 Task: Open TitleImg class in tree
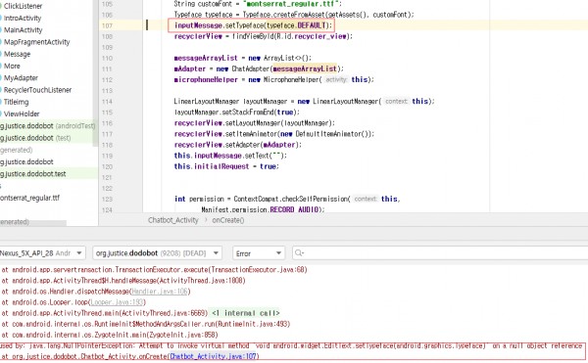coord(16,102)
